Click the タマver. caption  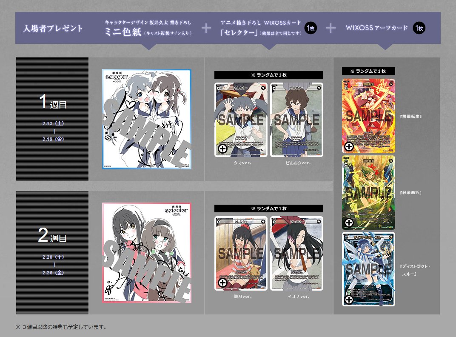click(242, 163)
